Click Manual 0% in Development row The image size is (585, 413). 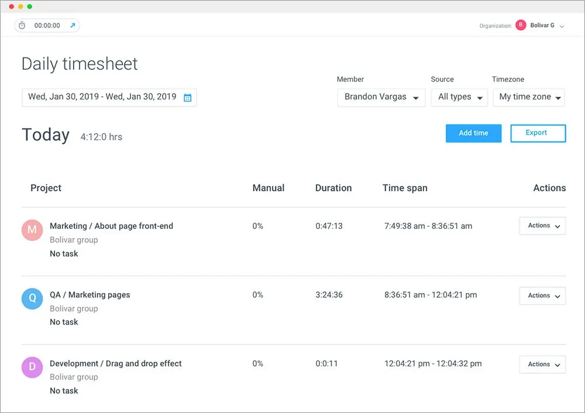pyautogui.click(x=258, y=363)
